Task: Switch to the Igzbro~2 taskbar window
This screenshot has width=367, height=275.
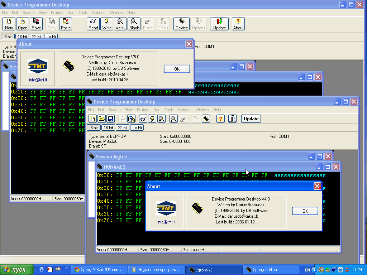Action: (214, 270)
